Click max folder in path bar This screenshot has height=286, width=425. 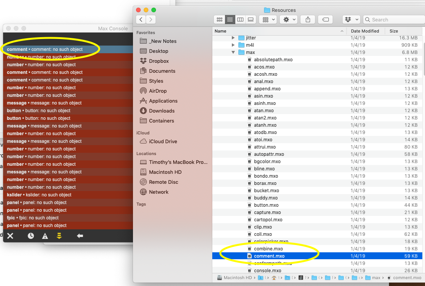tap(372, 278)
